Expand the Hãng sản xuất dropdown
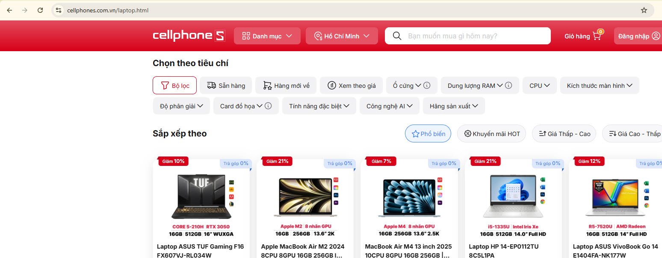This screenshot has height=258, width=662. tap(454, 106)
